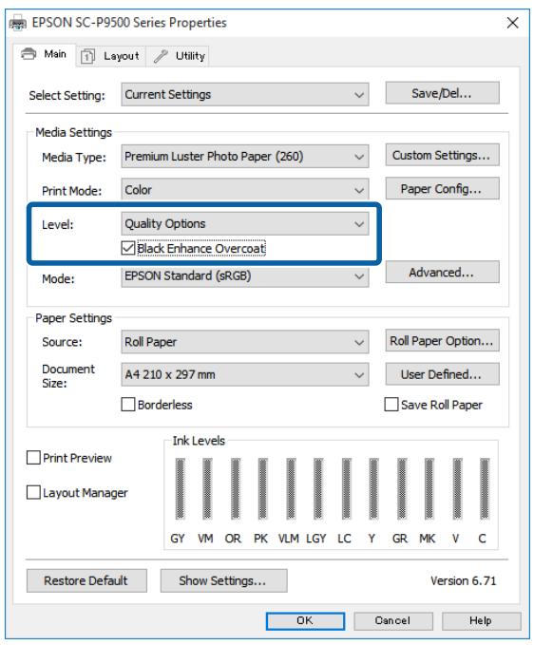This screenshot has width=534, height=645.
Task: Open the Layout tab
Action: (111, 56)
